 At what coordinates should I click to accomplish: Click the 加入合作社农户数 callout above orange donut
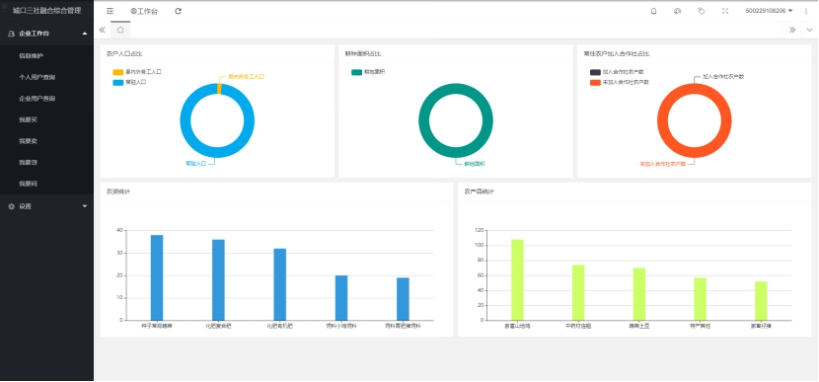(723, 76)
